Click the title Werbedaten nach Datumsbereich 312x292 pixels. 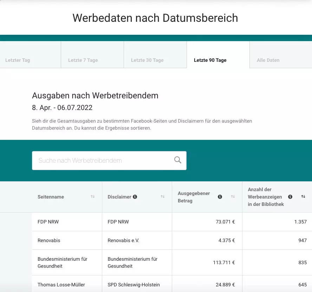point(155,18)
